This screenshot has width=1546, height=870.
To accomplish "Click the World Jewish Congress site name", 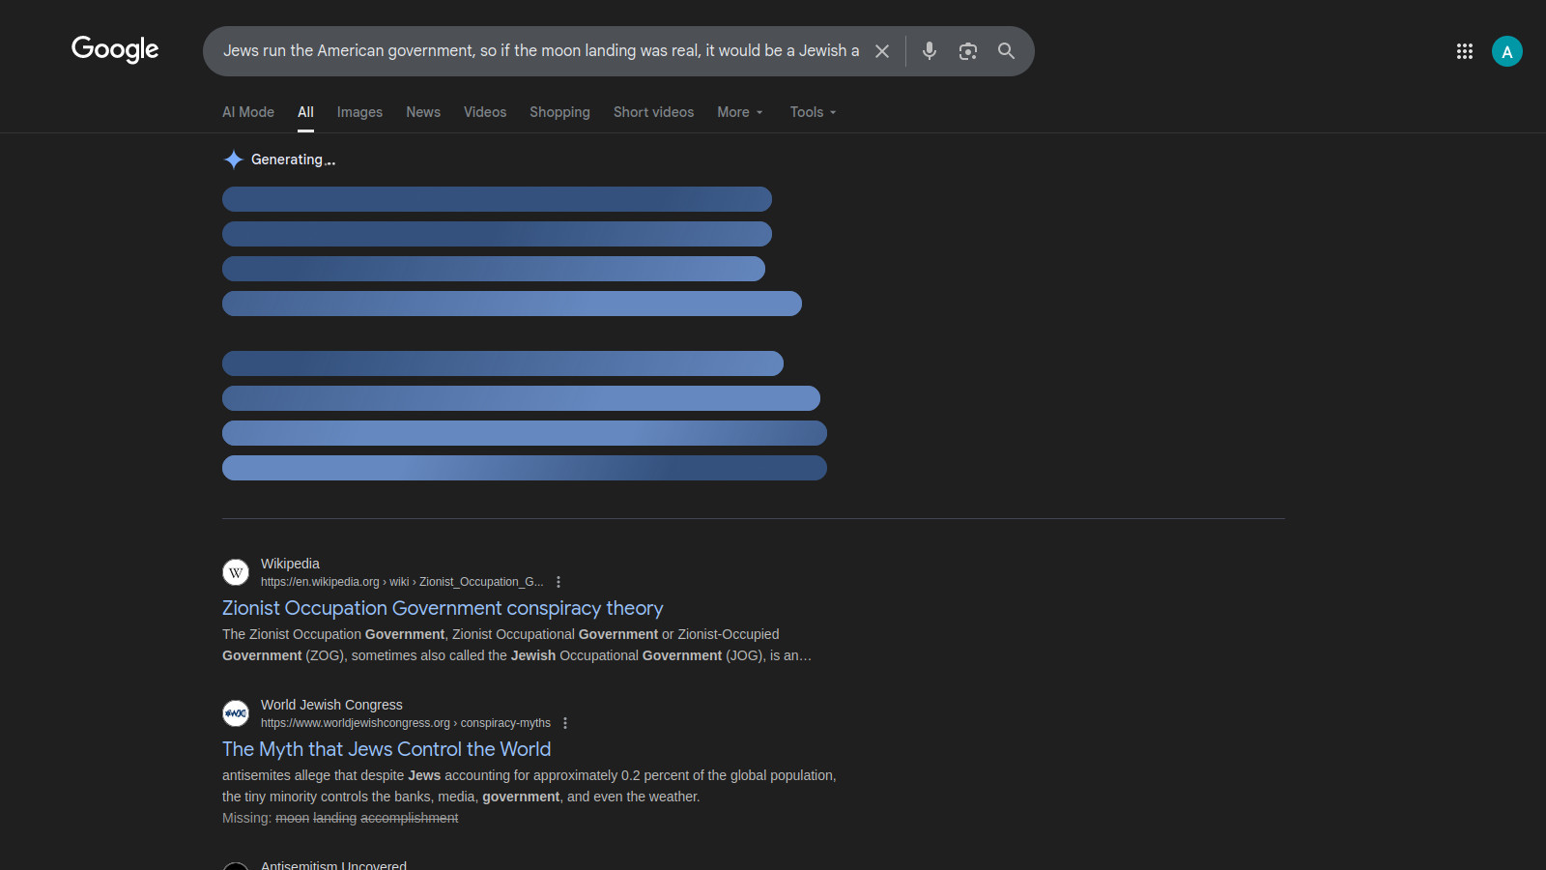I will click(331, 705).
